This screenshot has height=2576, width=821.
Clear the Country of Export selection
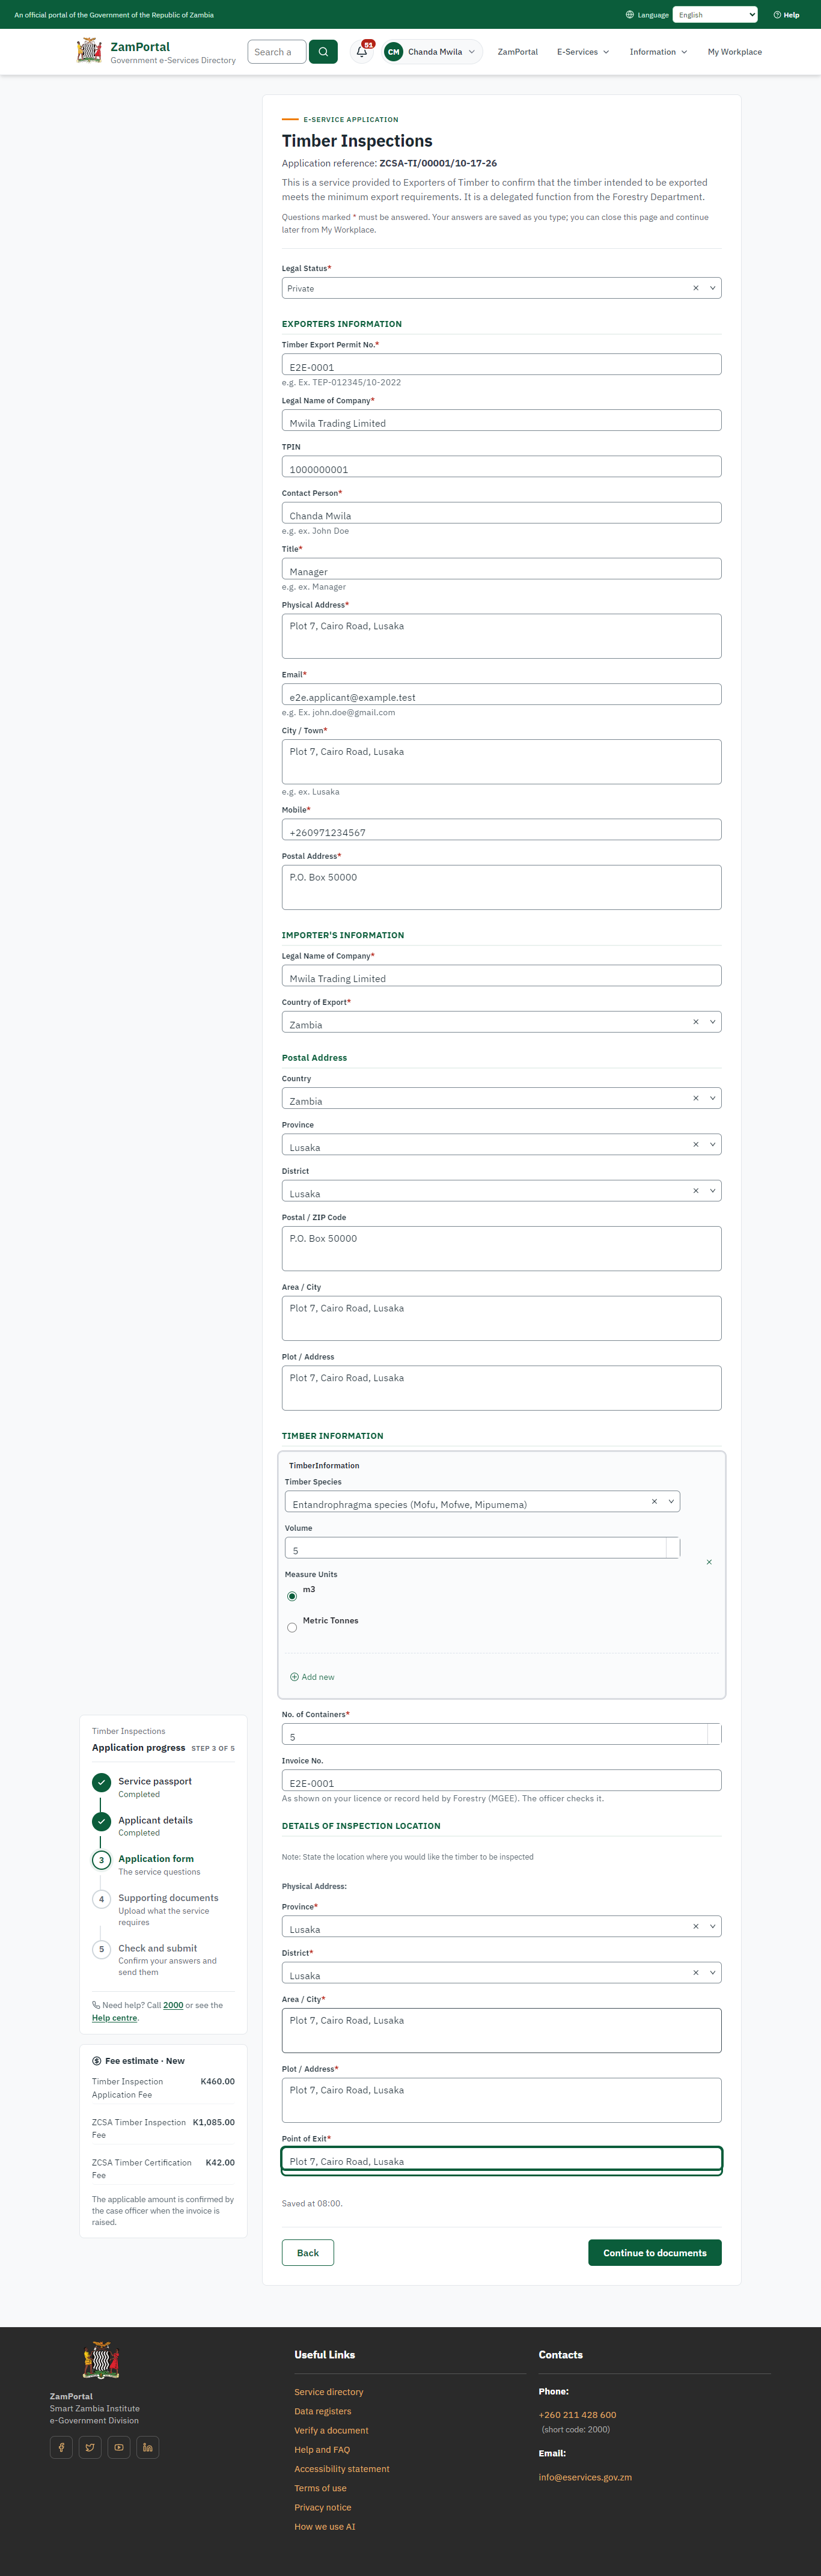[x=696, y=1022]
